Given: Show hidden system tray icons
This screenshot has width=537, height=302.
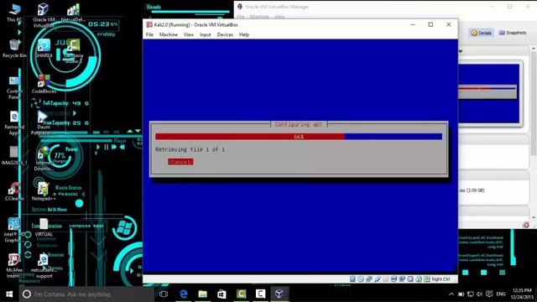Looking at the screenshot, I should click(451, 294).
